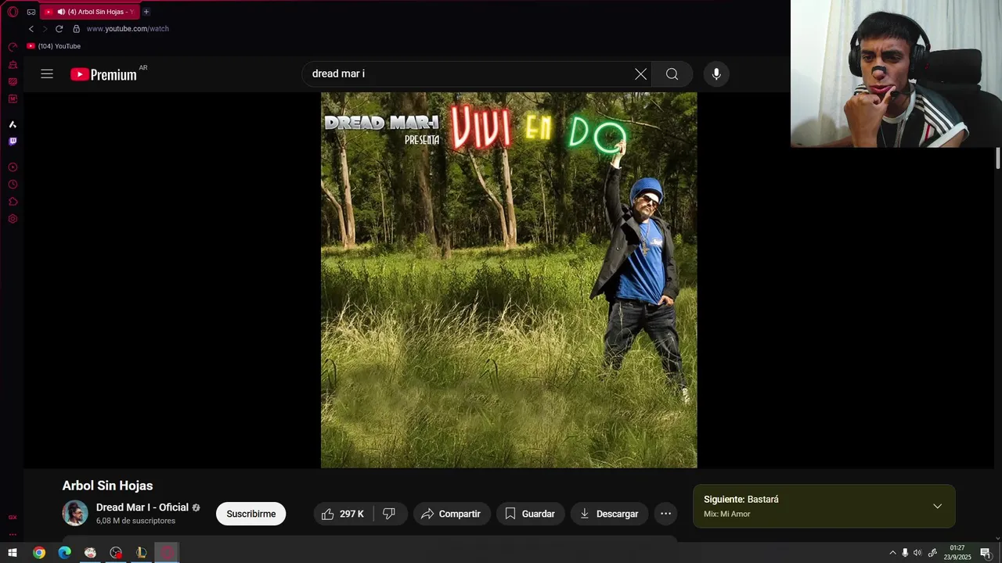Open Extensions via the cube sidebar icon
This screenshot has width=1002, height=563.
(x=13, y=202)
